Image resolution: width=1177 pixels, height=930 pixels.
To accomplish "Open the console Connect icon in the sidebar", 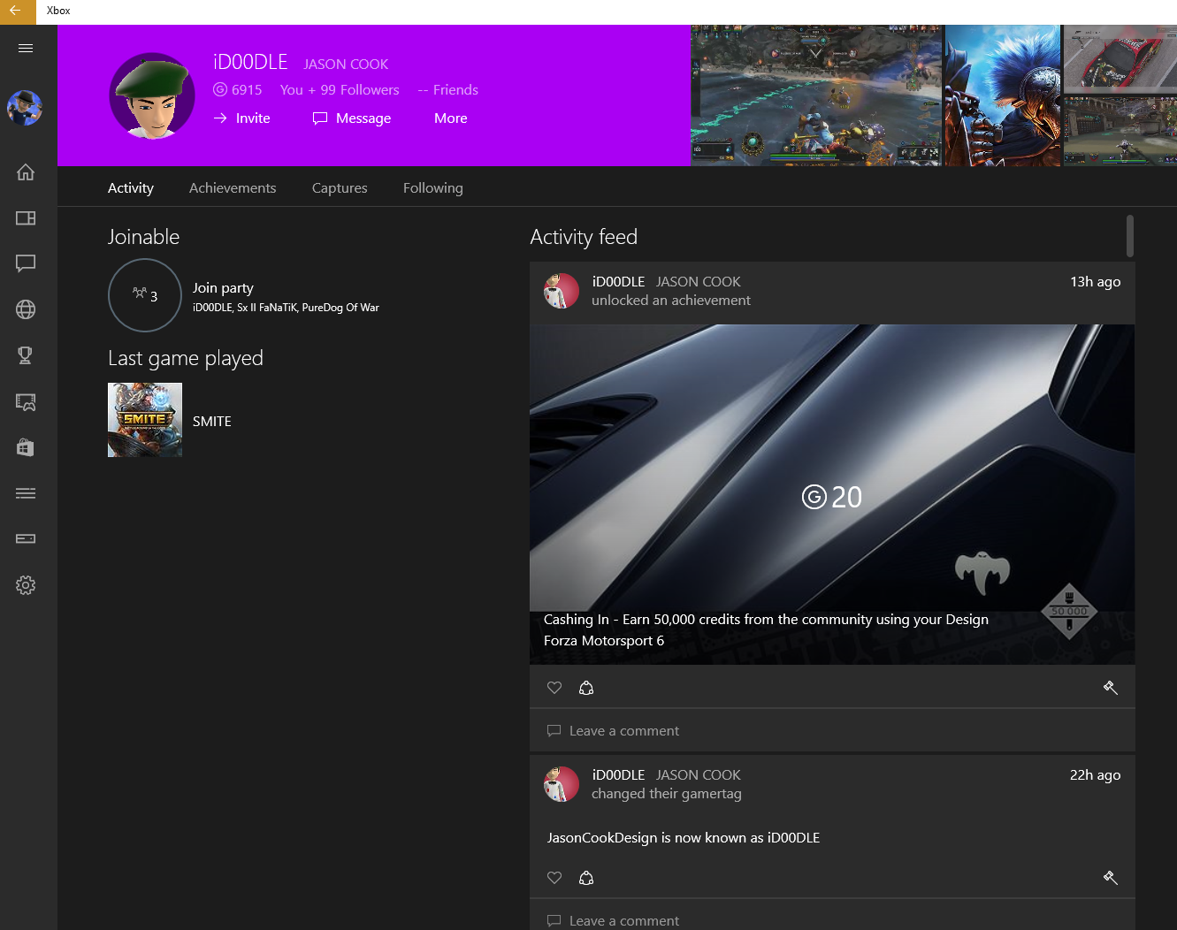I will [x=26, y=538].
